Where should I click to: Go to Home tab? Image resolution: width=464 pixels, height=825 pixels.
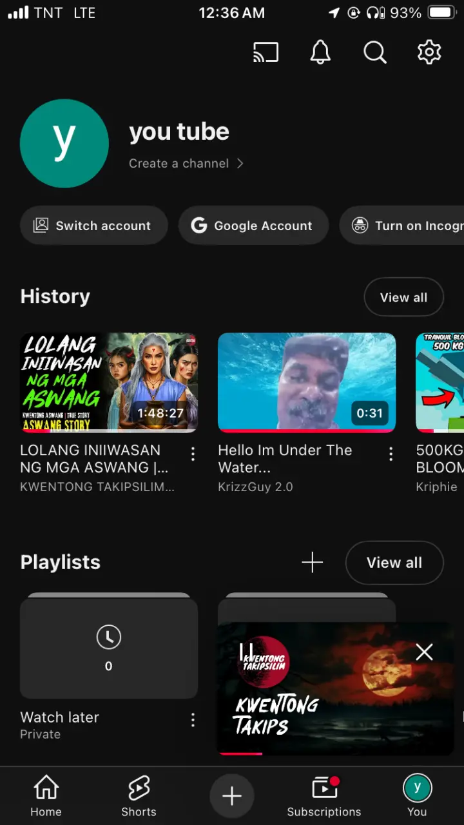click(x=46, y=797)
